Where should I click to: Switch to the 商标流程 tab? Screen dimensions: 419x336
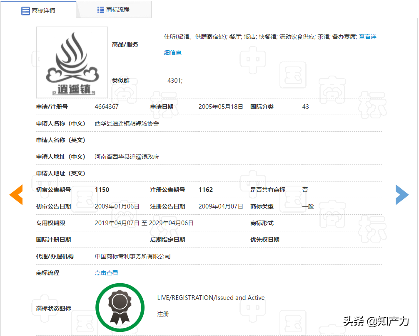114,10
